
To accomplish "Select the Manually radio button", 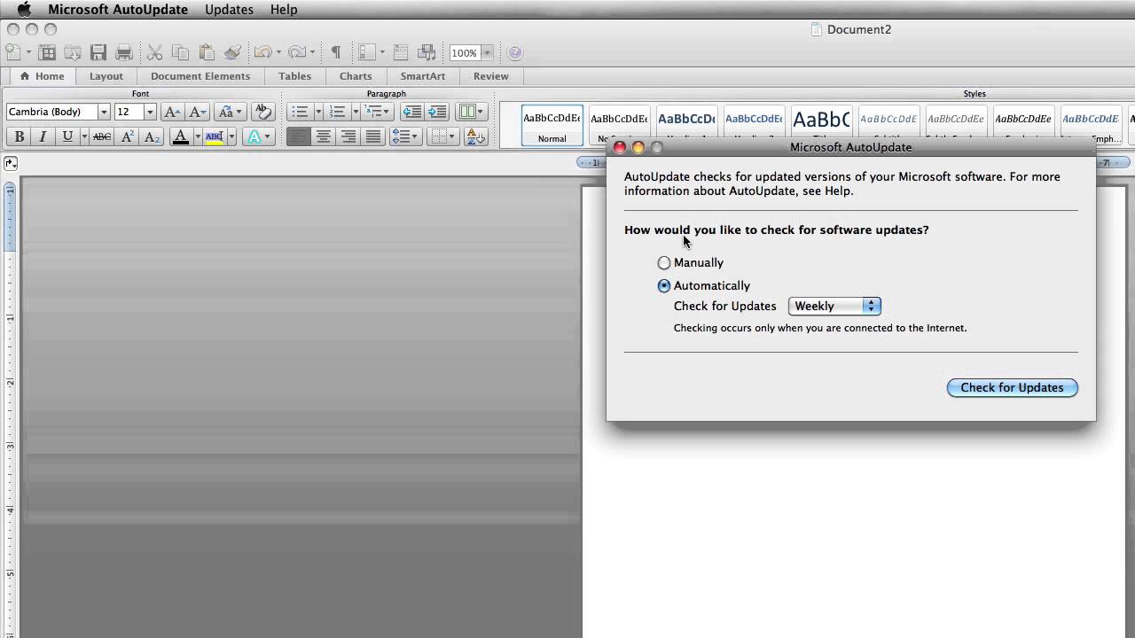I will 664,262.
